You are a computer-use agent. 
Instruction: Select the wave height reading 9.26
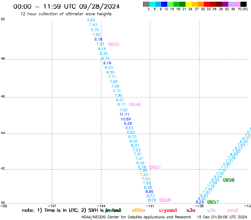pos(128,124)
